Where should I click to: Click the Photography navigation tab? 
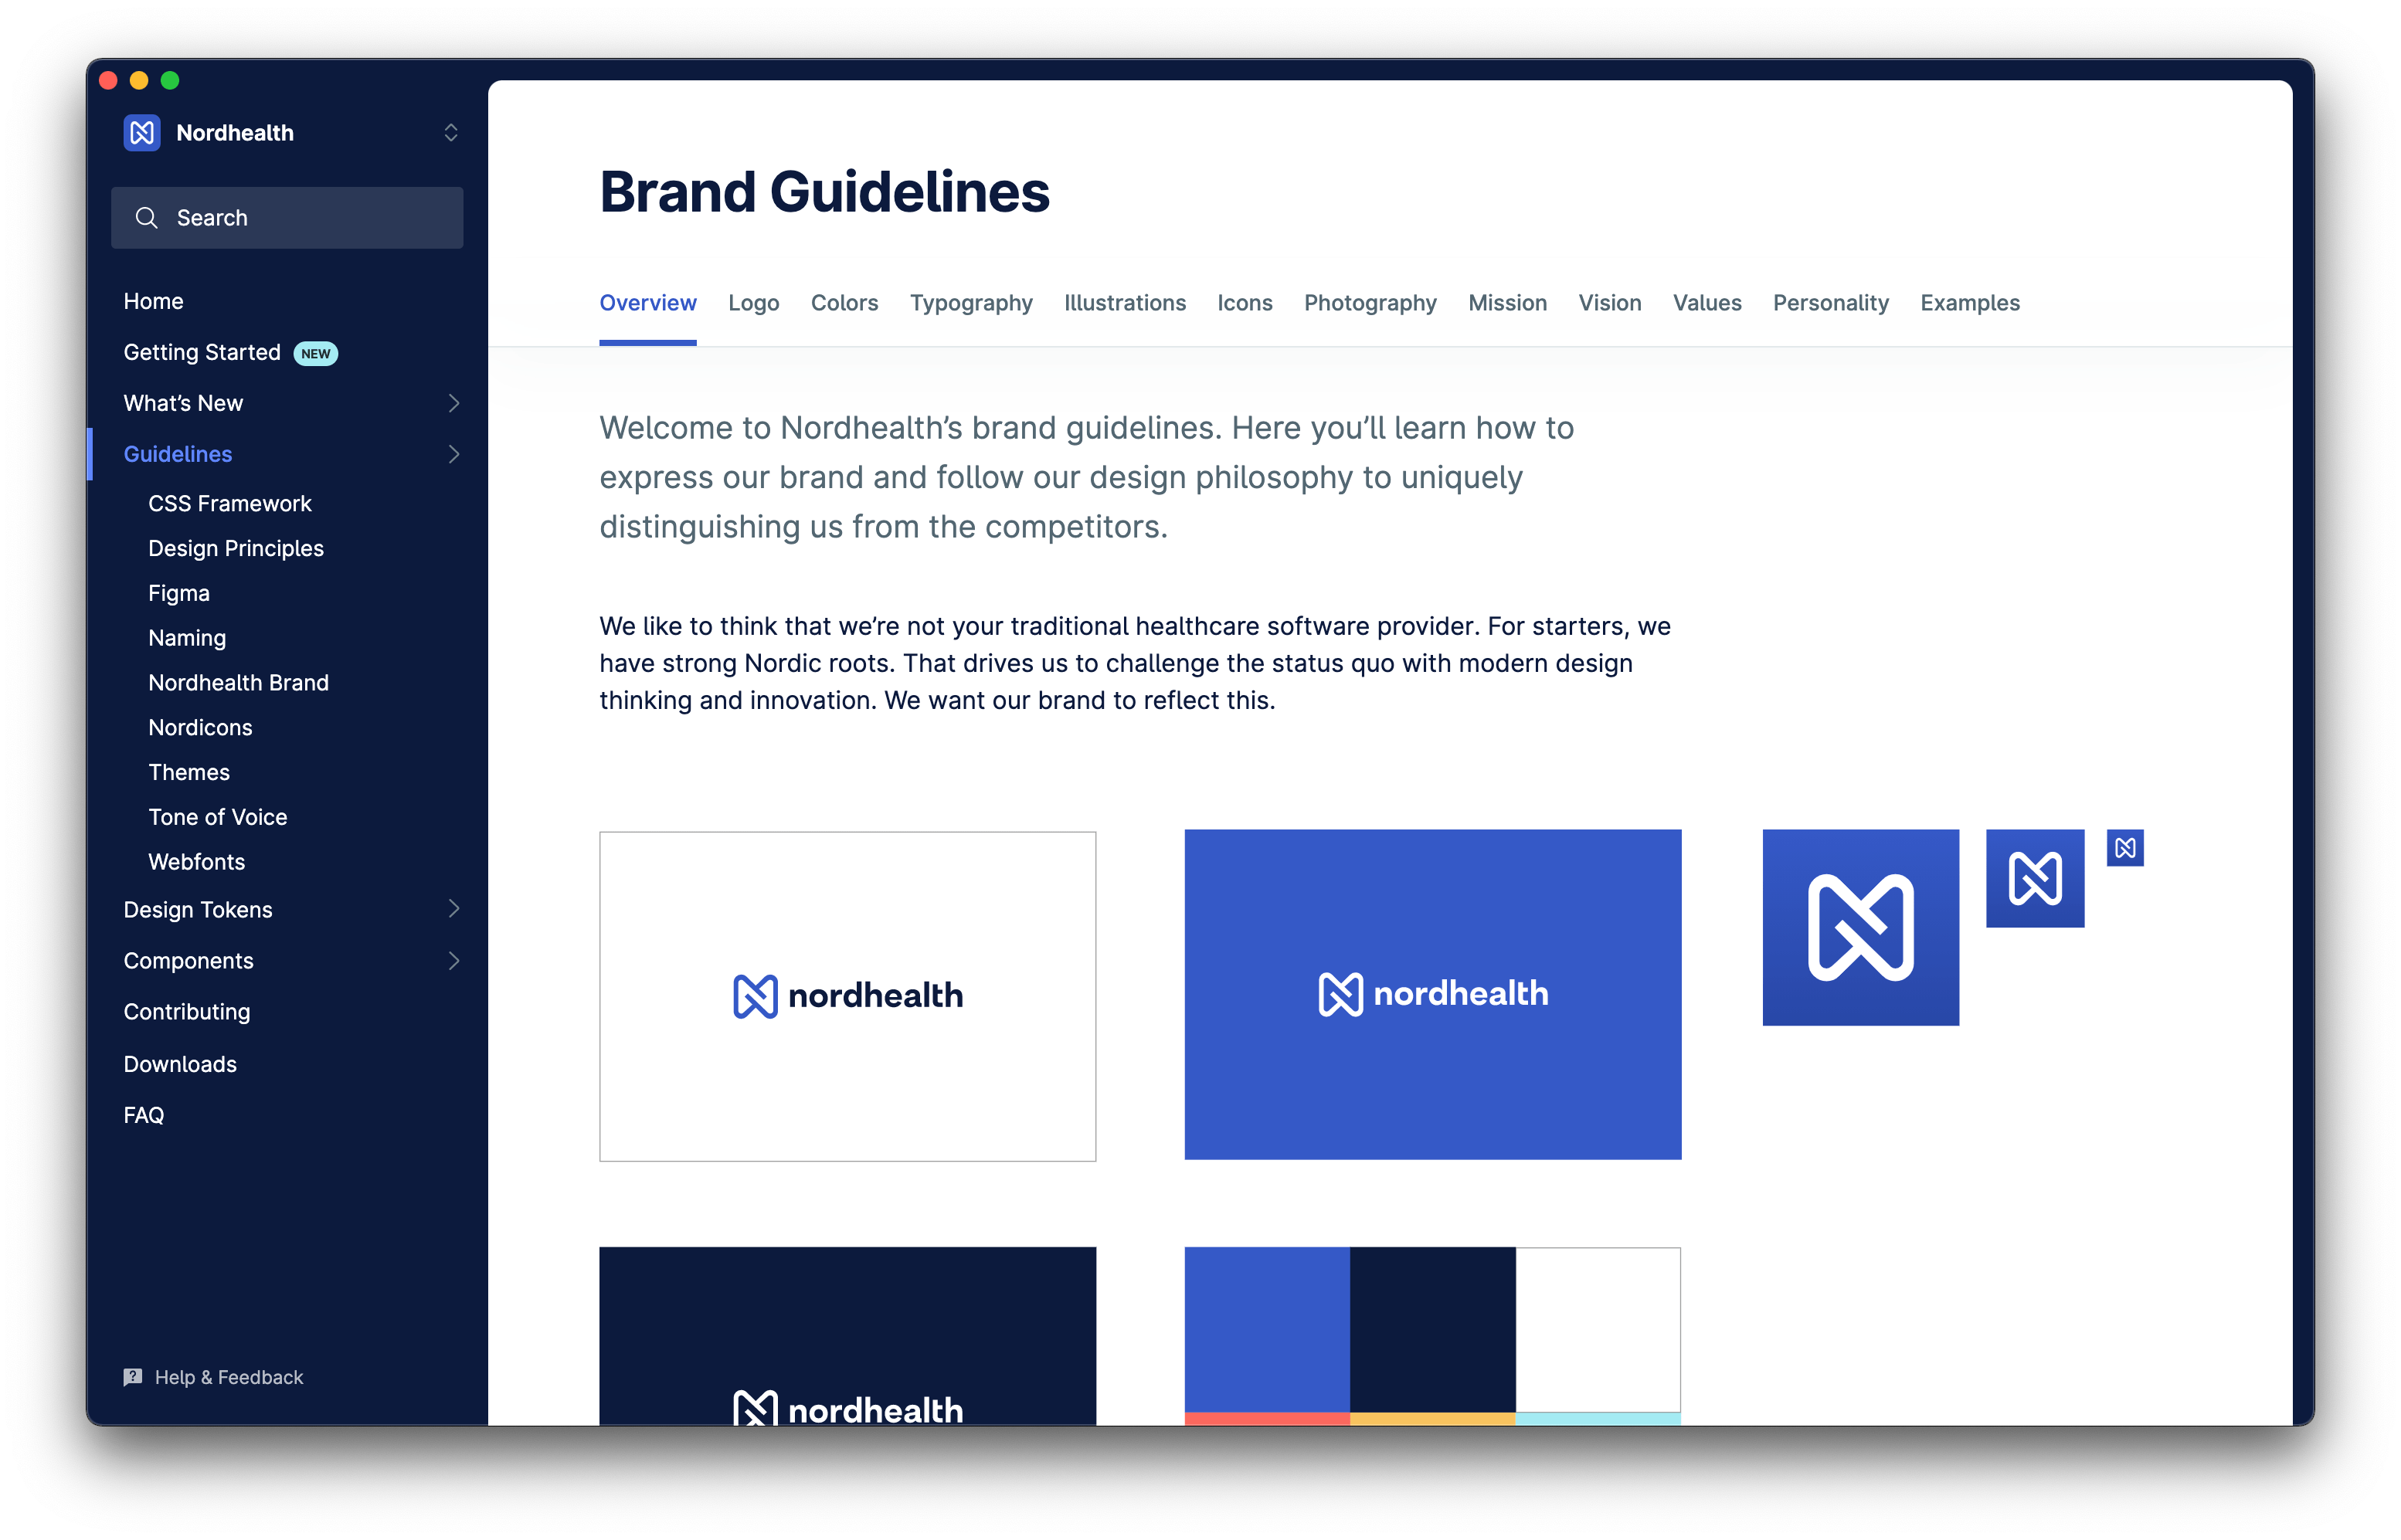[x=1370, y=303]
